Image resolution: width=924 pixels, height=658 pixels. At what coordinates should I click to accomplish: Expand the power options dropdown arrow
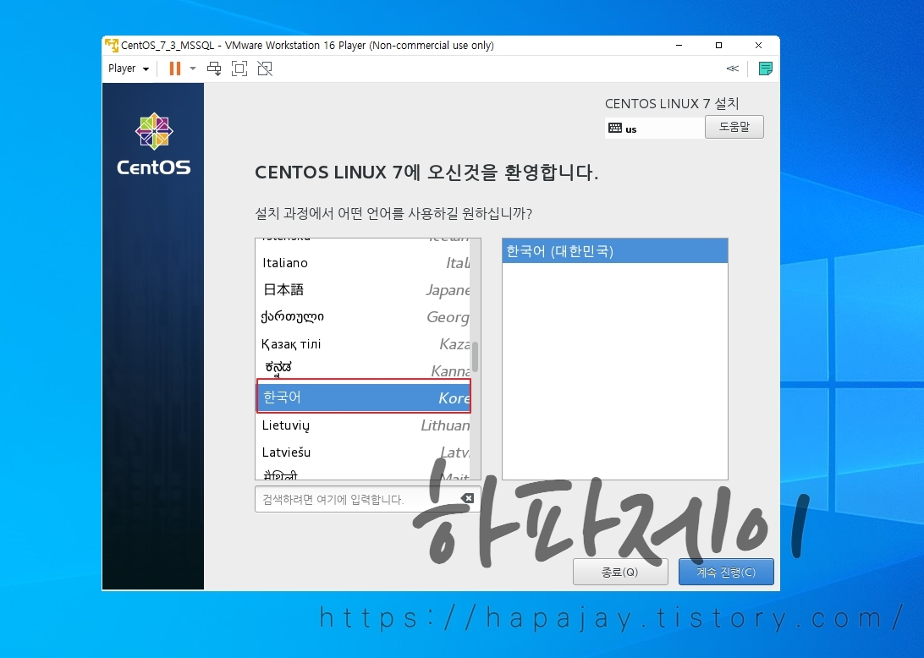click(x=193, y=69)
